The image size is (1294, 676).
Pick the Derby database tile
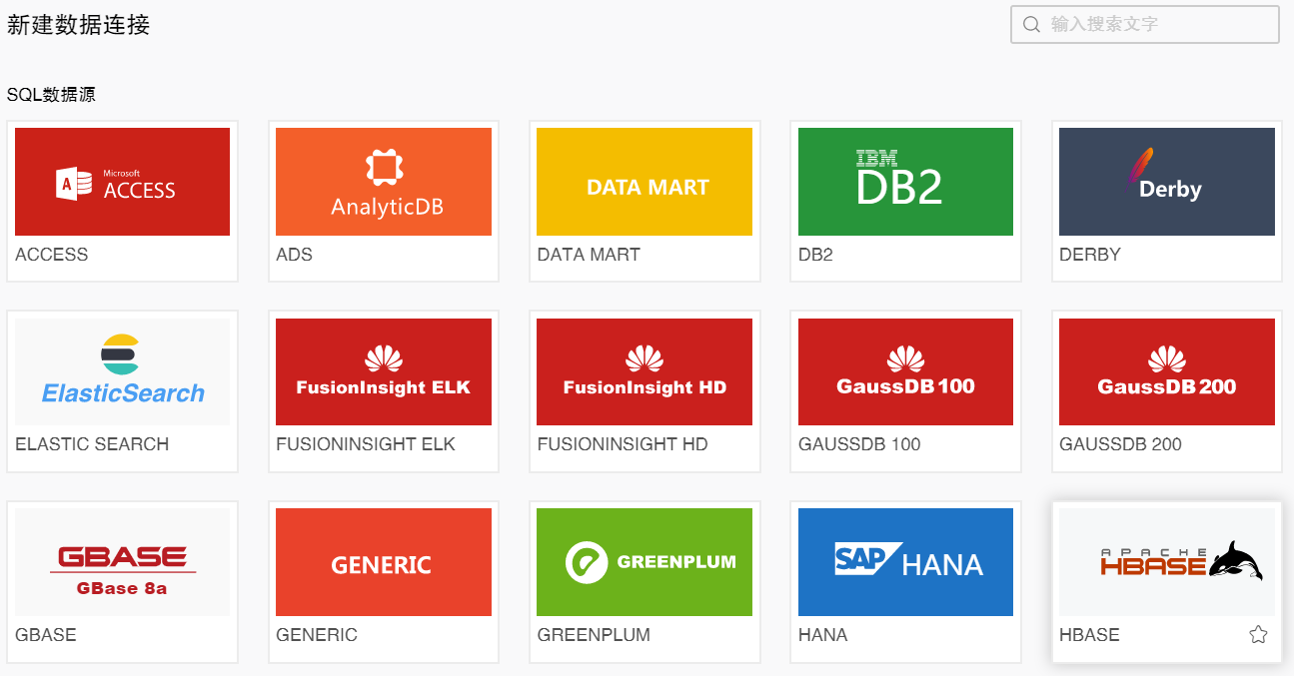tap(1166, 182)
